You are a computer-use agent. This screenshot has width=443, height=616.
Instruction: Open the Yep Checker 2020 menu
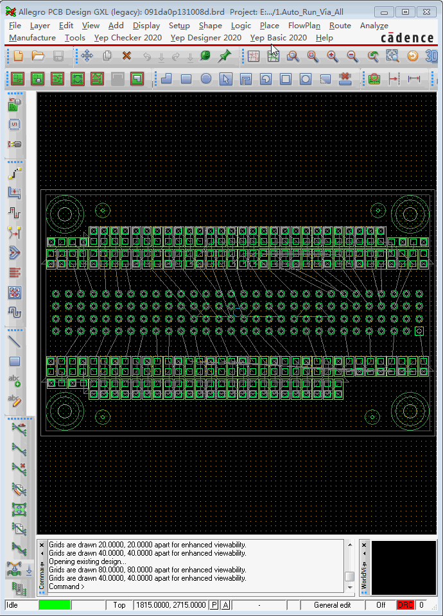[x=128, y=38]
